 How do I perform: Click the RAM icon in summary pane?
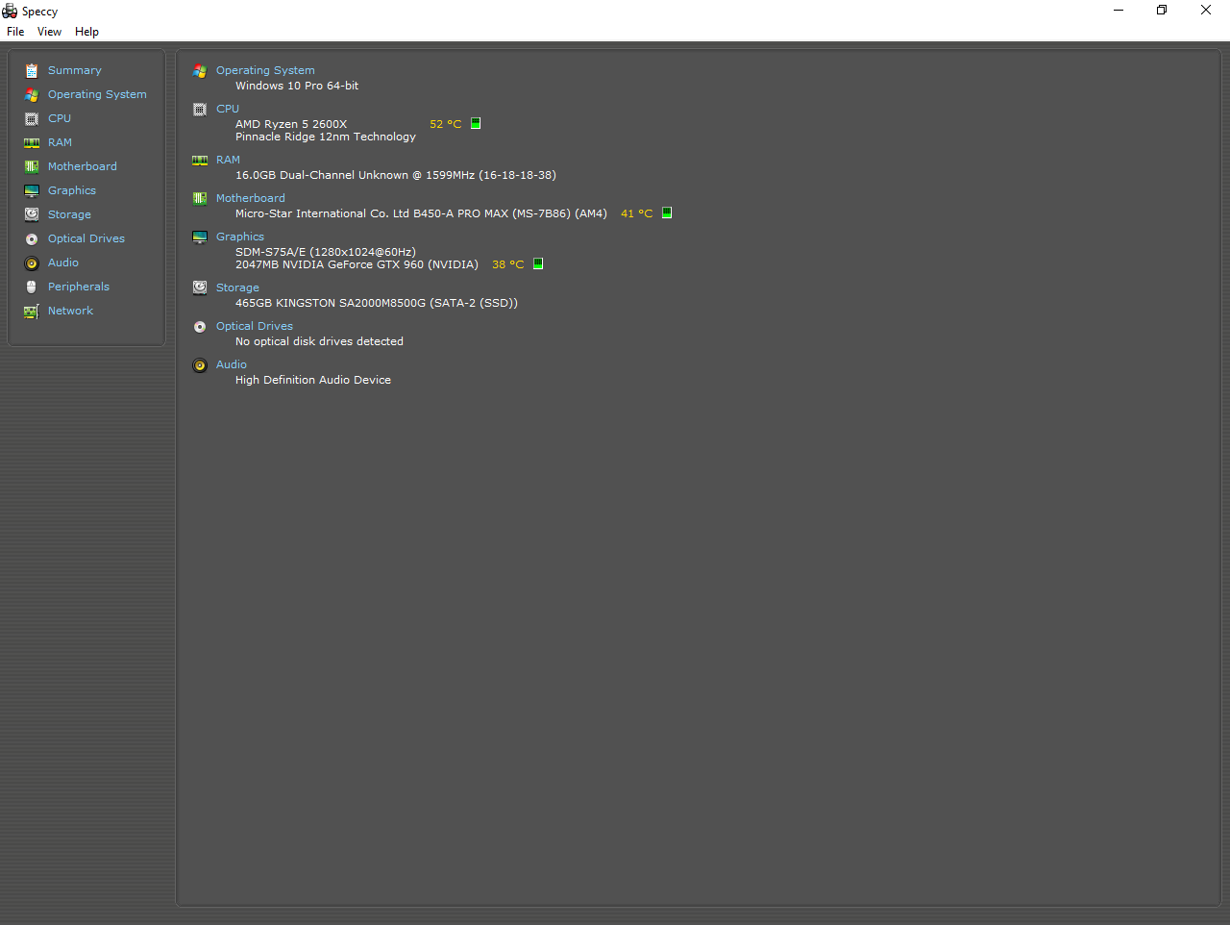(x=200, y=160)
